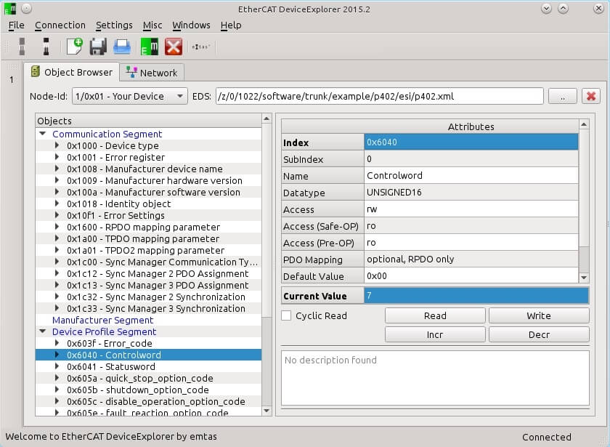Click the Write button
610x447 pixels.
[539, 315]
